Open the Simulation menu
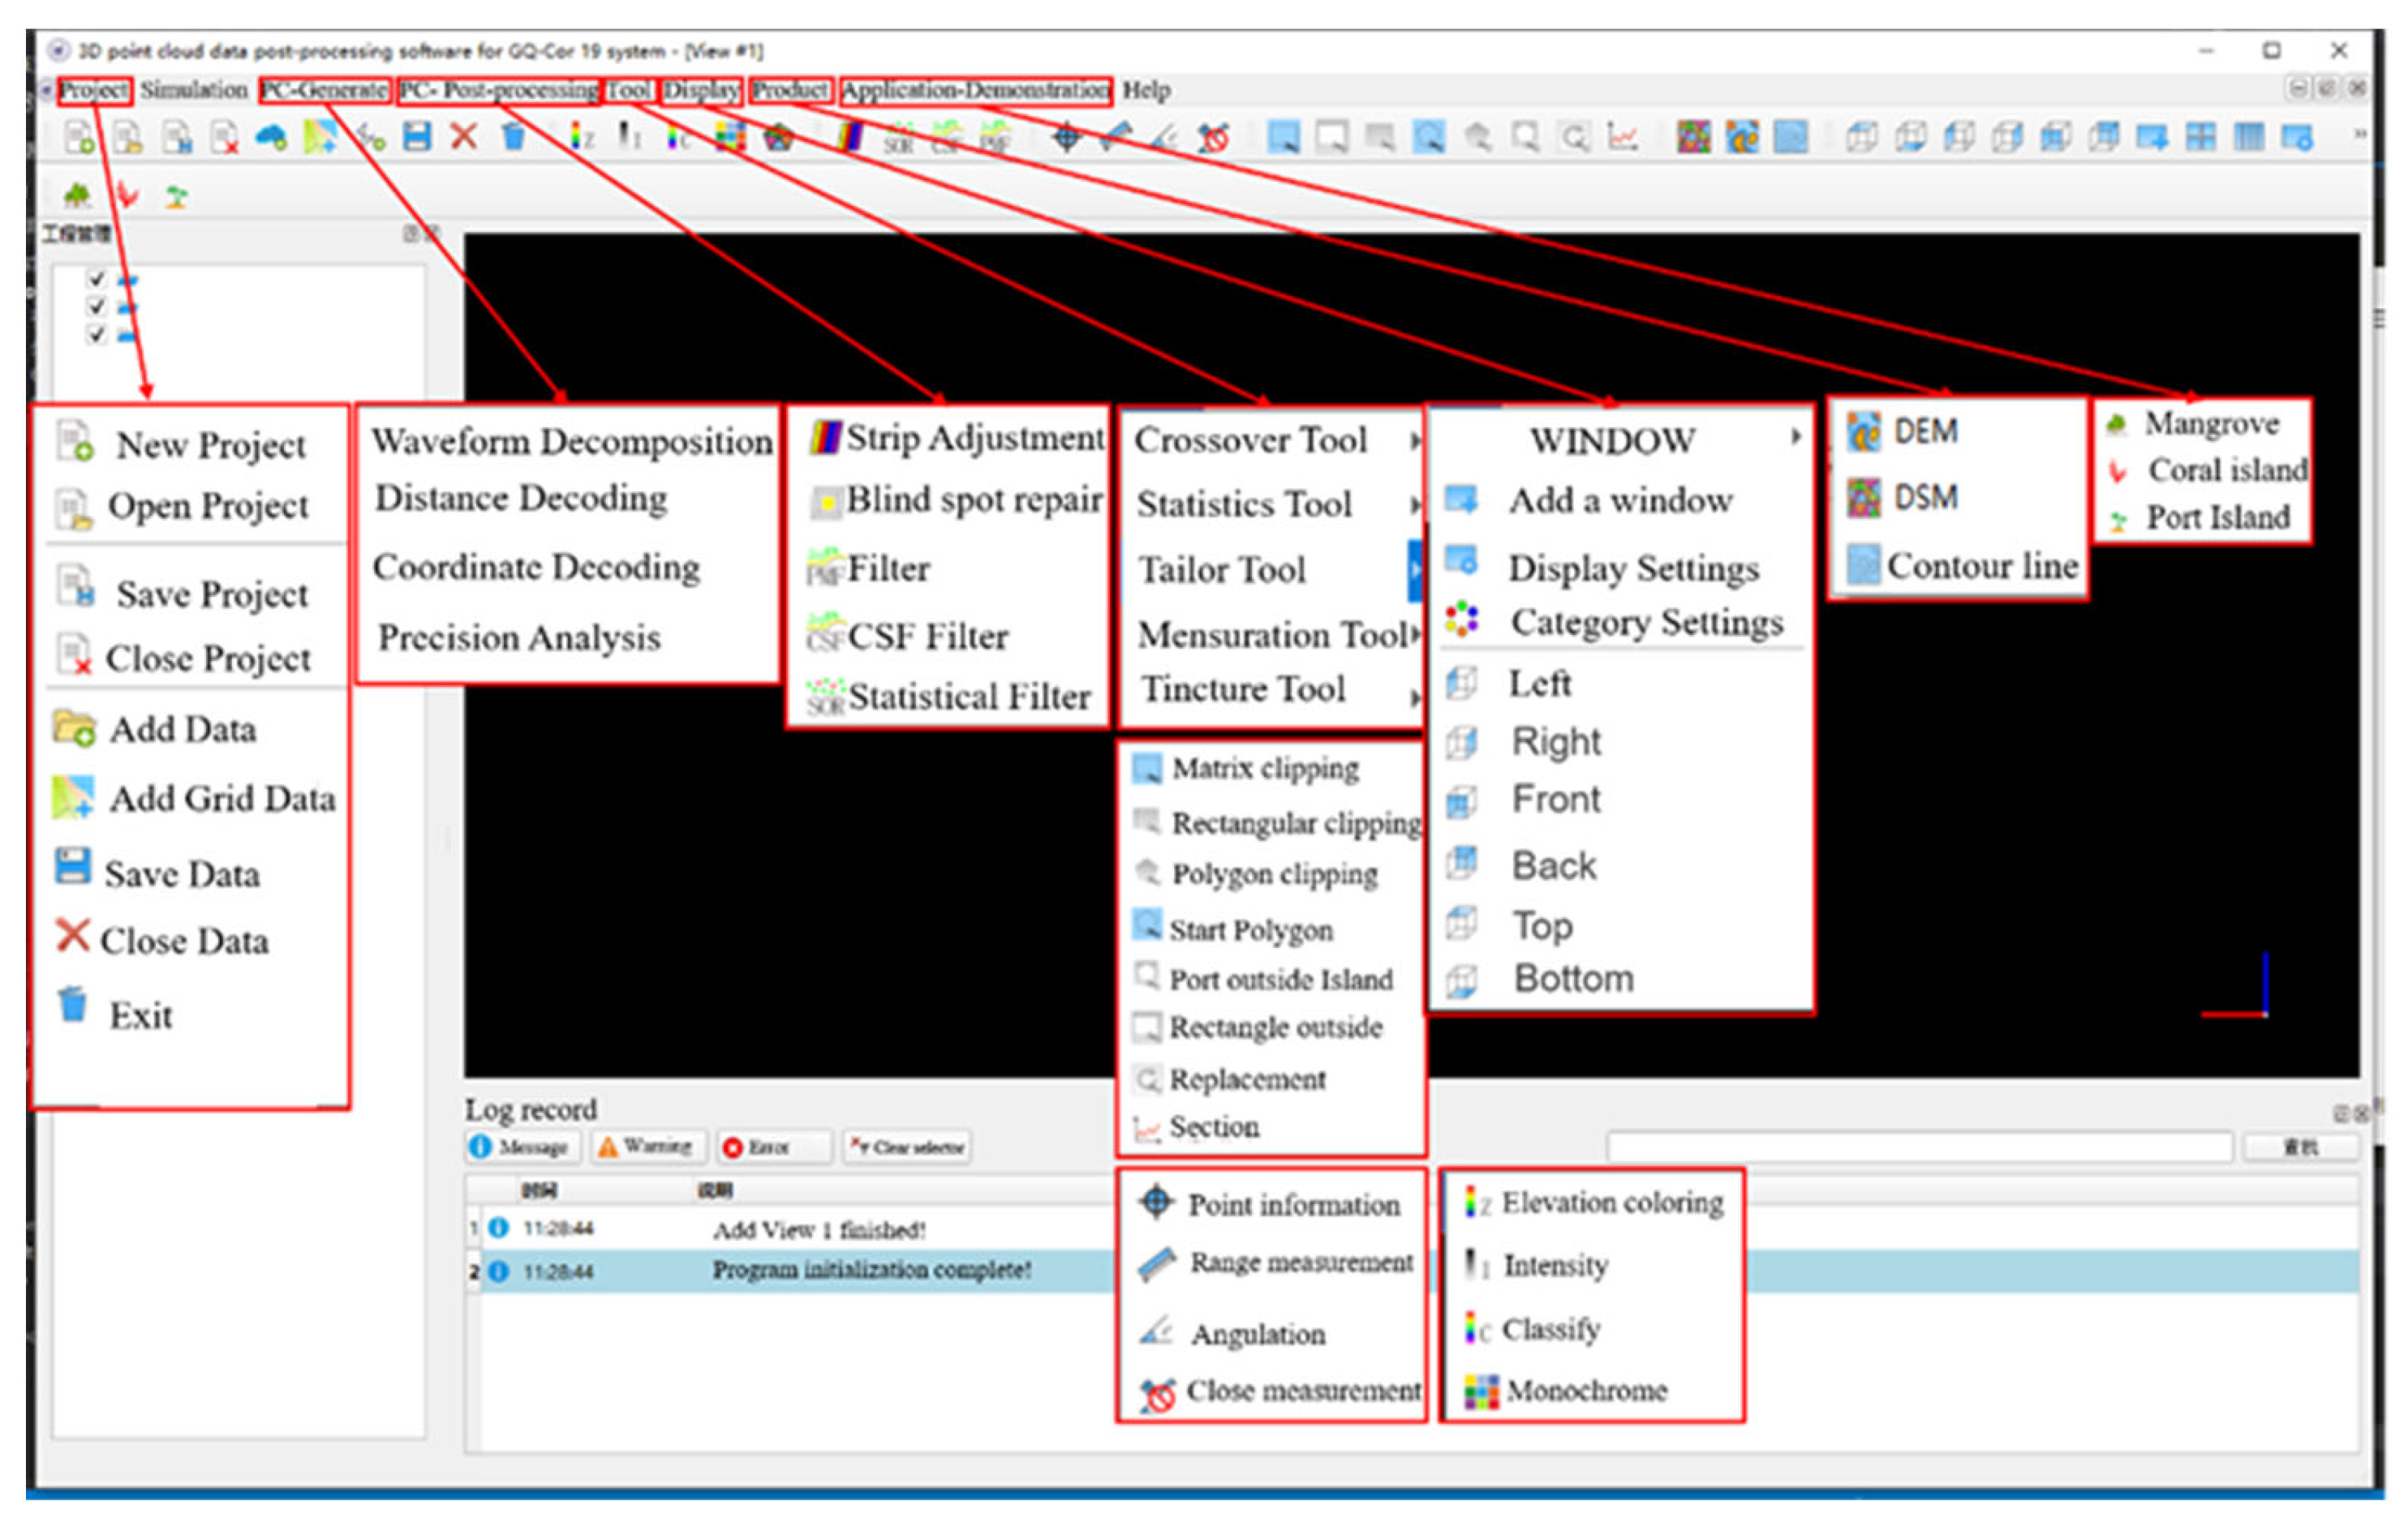 coord(193,90)
